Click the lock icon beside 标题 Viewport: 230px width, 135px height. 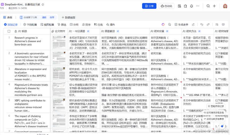(16, 31)
